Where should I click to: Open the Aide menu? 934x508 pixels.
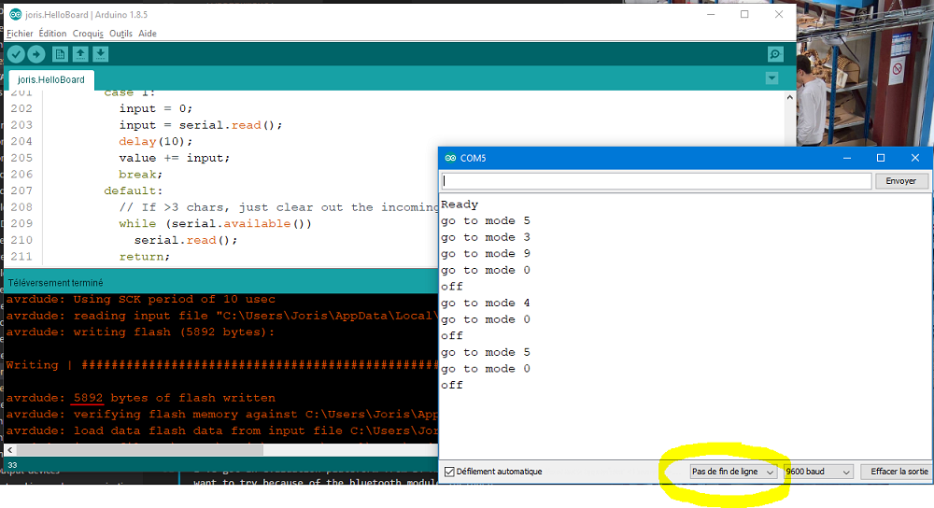pos(148,34)
